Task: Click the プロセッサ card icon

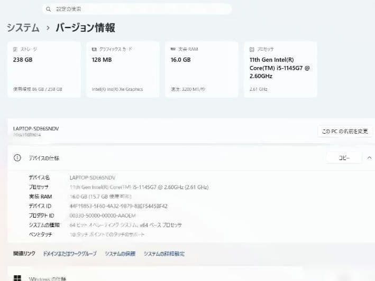Action: pyautogui.click(x=252, y=49)
